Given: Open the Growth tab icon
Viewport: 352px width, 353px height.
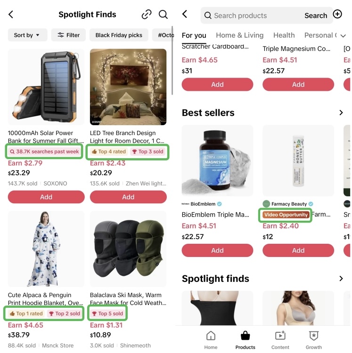Looking at the screenshot, I should coord(314,336).
